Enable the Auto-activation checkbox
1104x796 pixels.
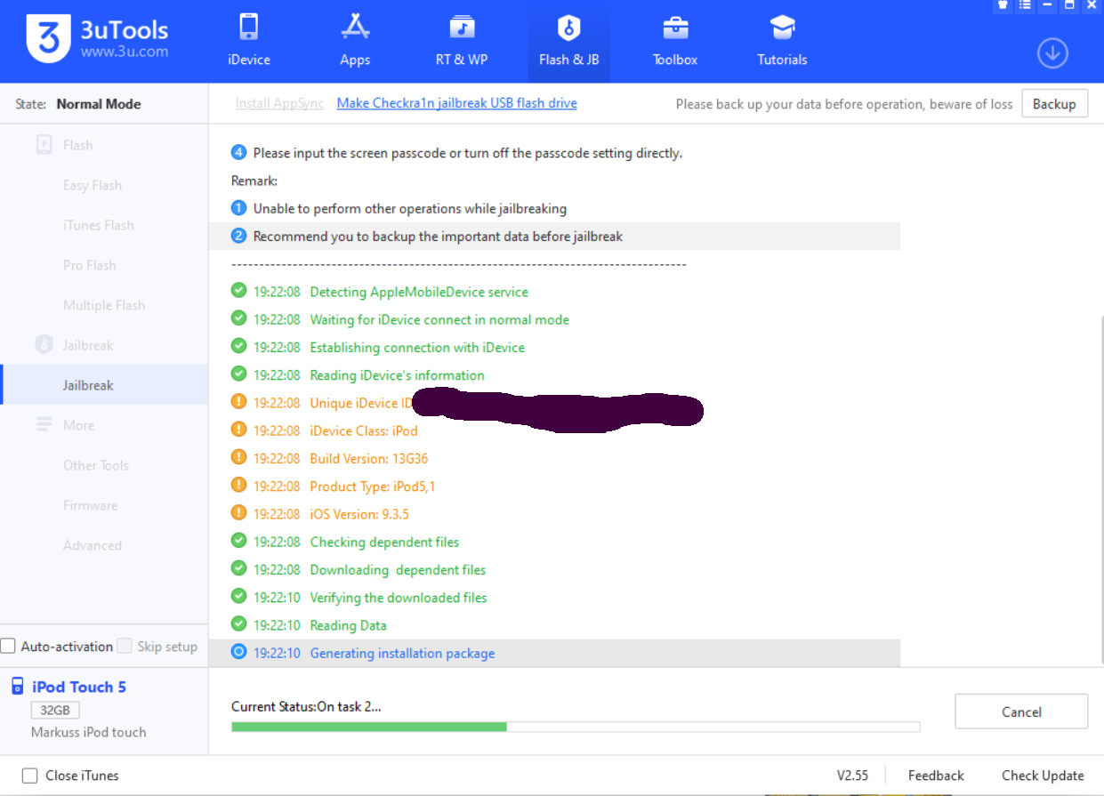[x=8, y=647]
